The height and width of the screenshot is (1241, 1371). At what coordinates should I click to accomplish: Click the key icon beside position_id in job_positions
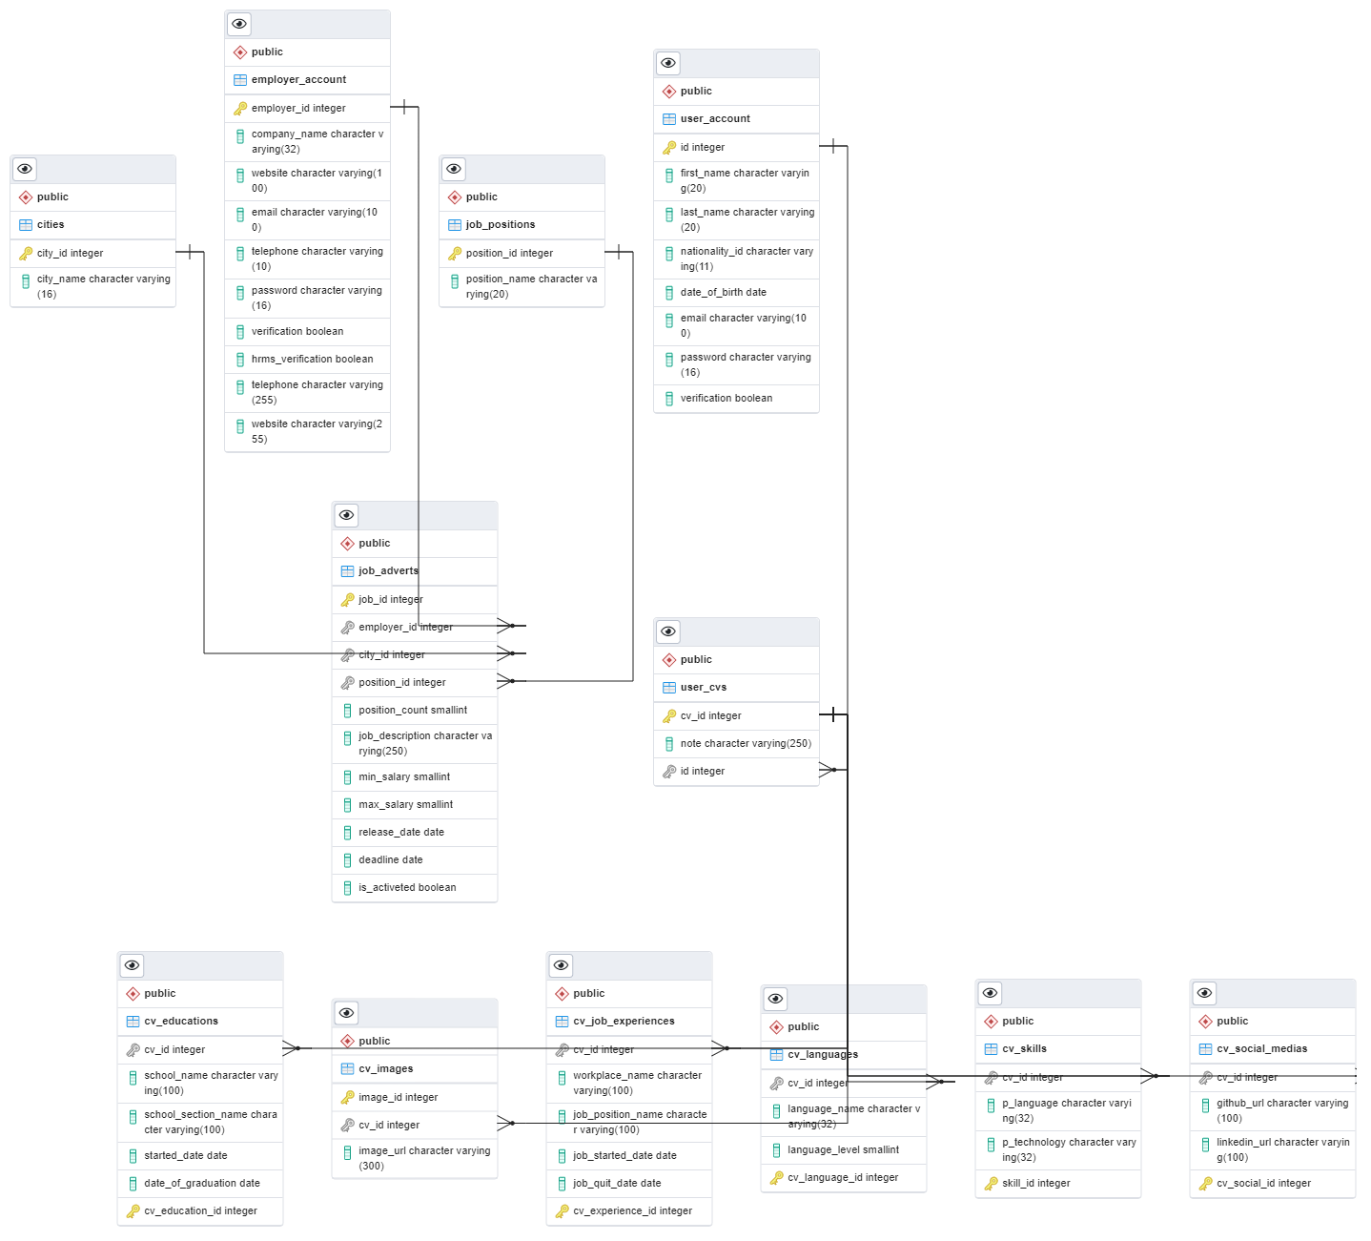click(x=455, y=253)
